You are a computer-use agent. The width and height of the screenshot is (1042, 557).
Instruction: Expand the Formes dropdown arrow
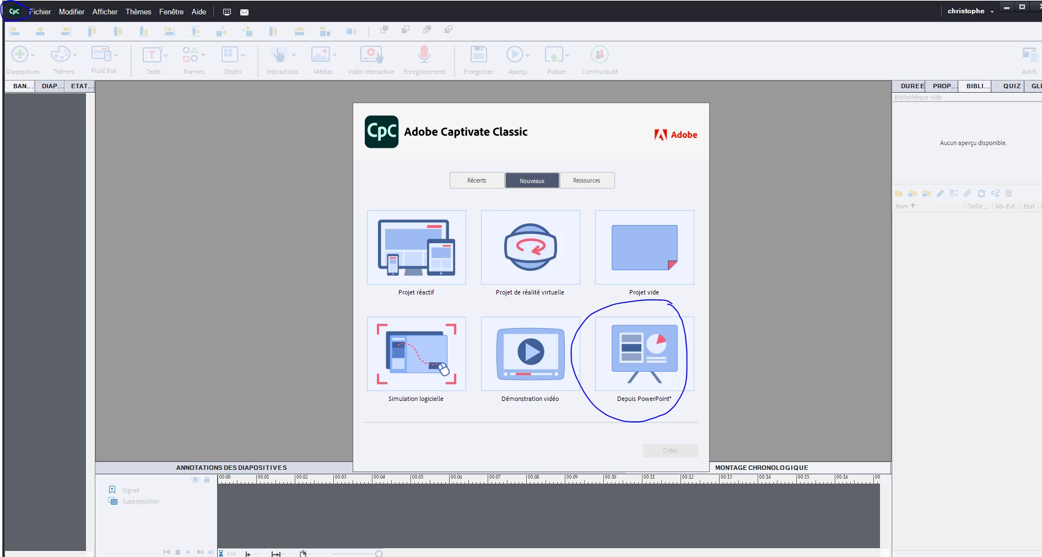click(x=203, y=55)
